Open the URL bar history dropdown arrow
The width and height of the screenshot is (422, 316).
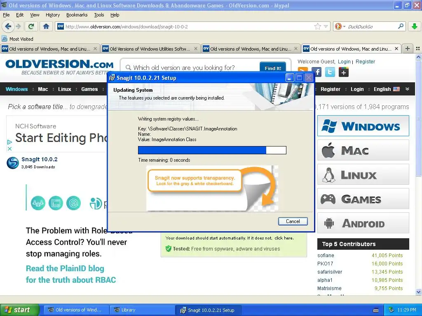point(326,26)
